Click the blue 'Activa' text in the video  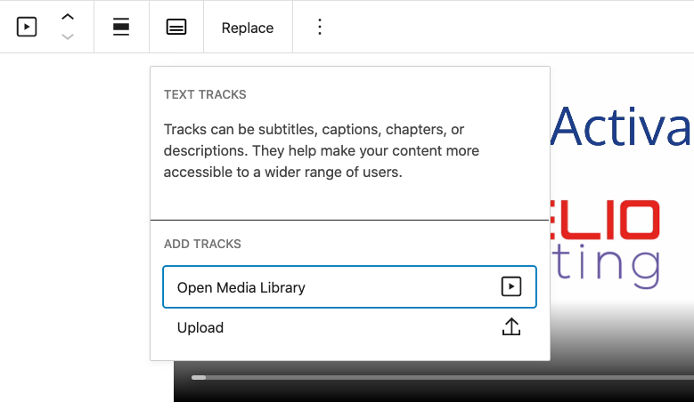(622, 128)
